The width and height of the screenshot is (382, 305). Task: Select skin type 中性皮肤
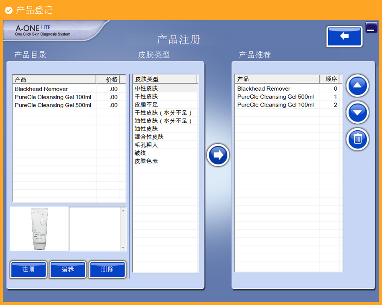point(165,88)
